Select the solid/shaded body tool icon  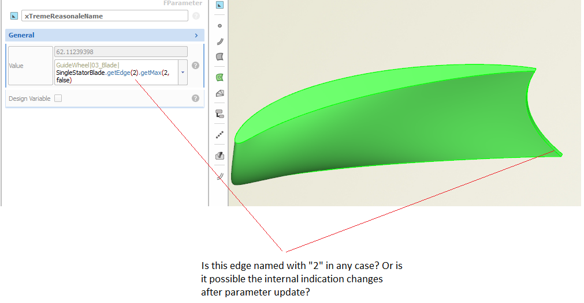[x=220, y=156]
